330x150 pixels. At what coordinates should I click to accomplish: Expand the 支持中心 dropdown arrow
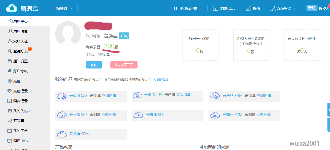(295, 8)
